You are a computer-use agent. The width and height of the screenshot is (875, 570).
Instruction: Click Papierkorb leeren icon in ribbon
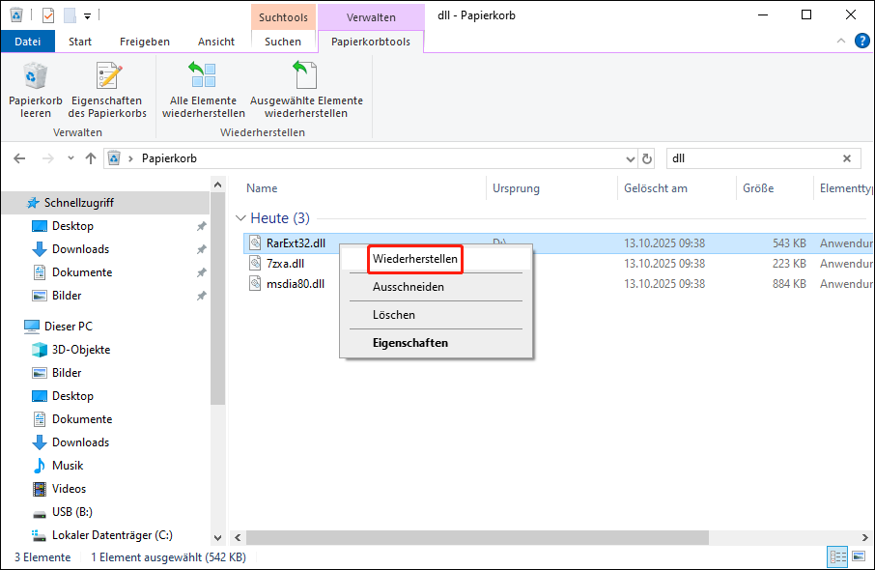click(x=36, y=78)
